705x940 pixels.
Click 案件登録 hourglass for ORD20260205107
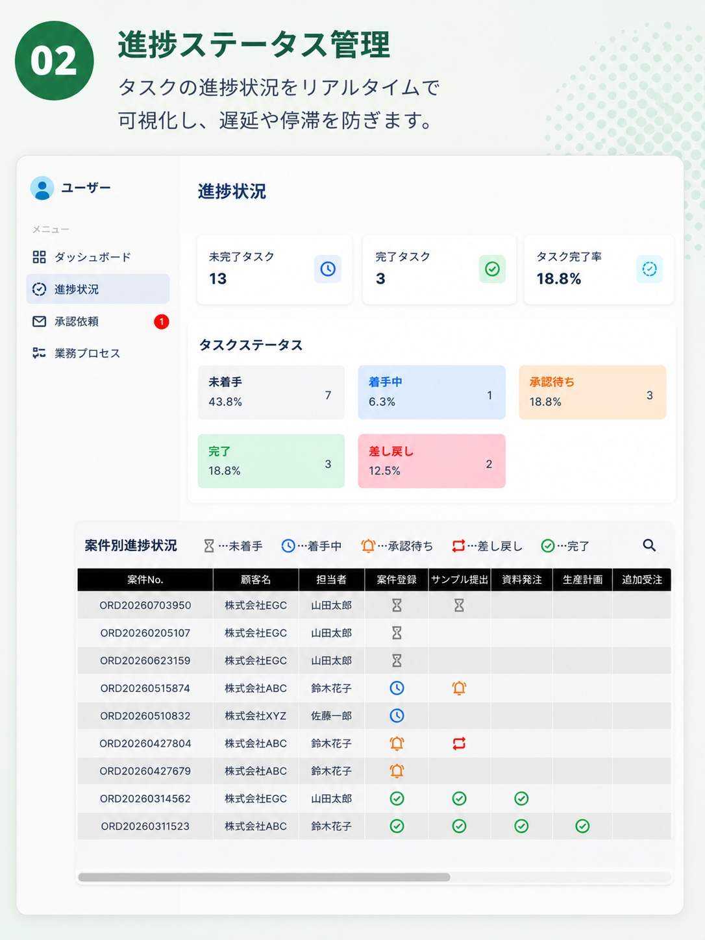(x=397, y=633)
